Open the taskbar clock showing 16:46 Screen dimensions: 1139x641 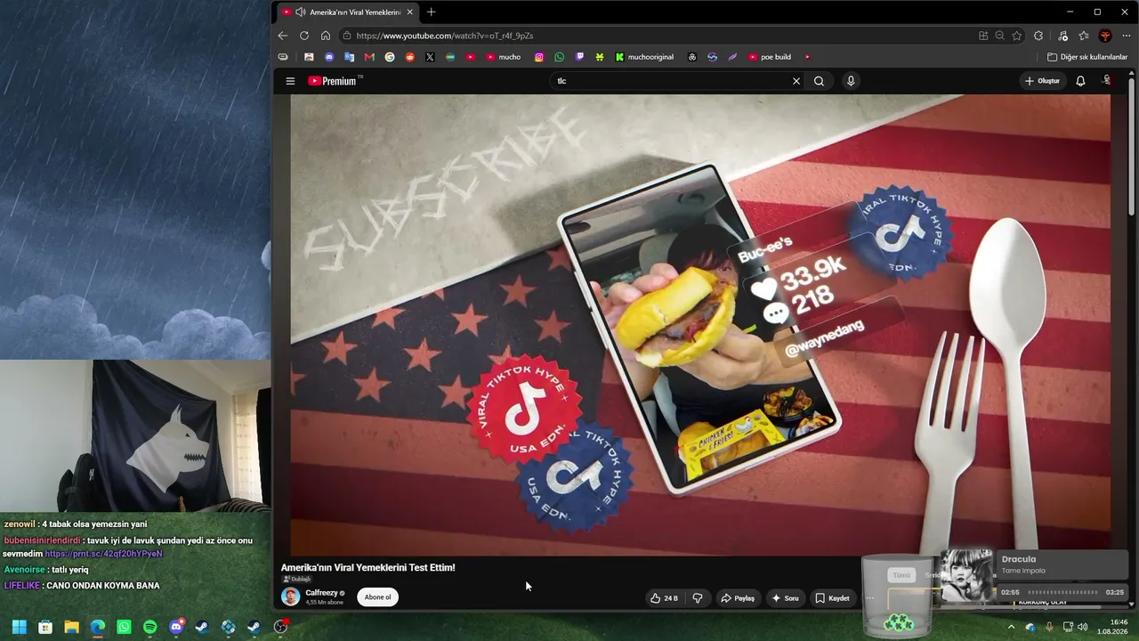[x=1114, y=627]
